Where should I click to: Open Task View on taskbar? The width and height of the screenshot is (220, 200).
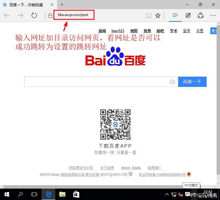34,194
